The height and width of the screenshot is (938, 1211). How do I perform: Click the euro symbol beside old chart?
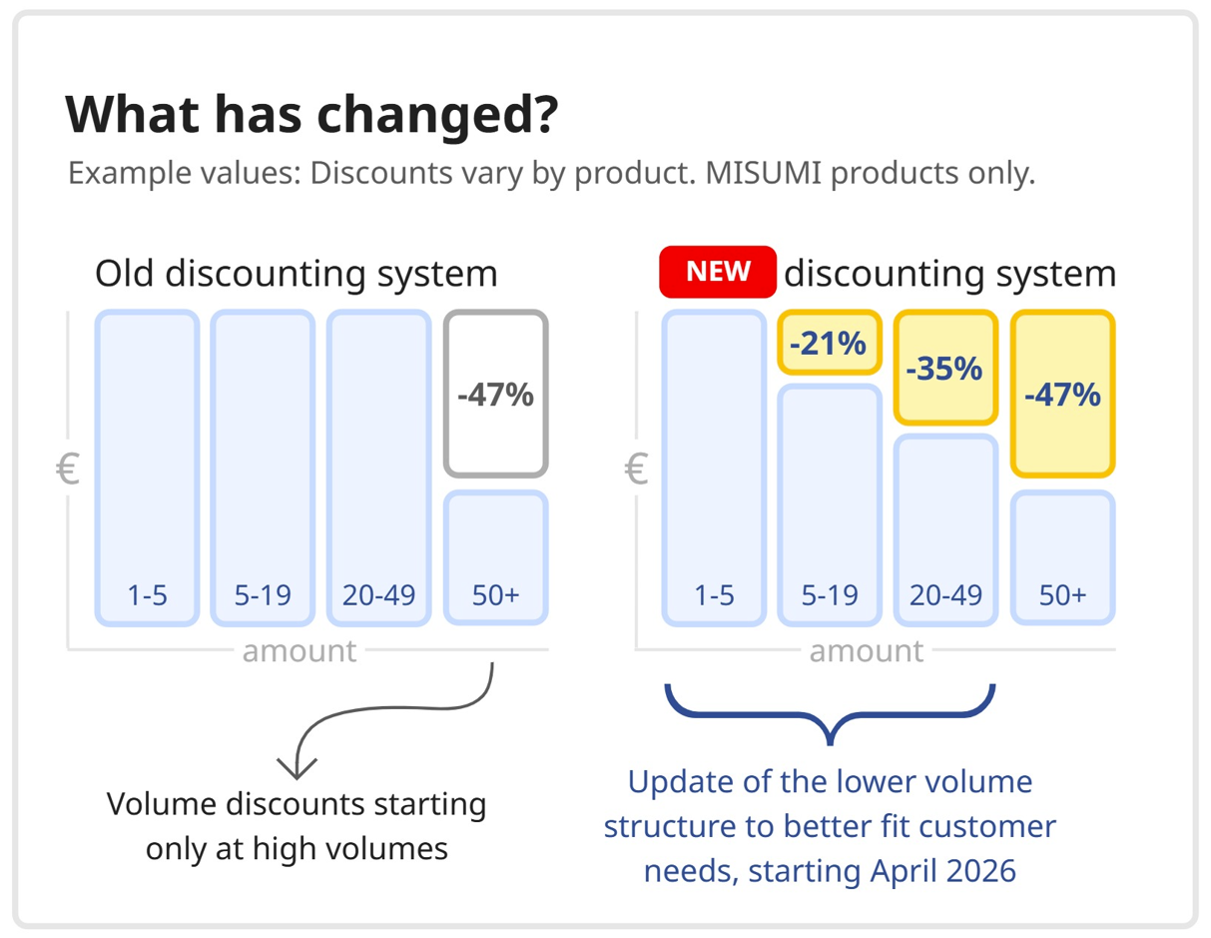click(x=68, y=469)
